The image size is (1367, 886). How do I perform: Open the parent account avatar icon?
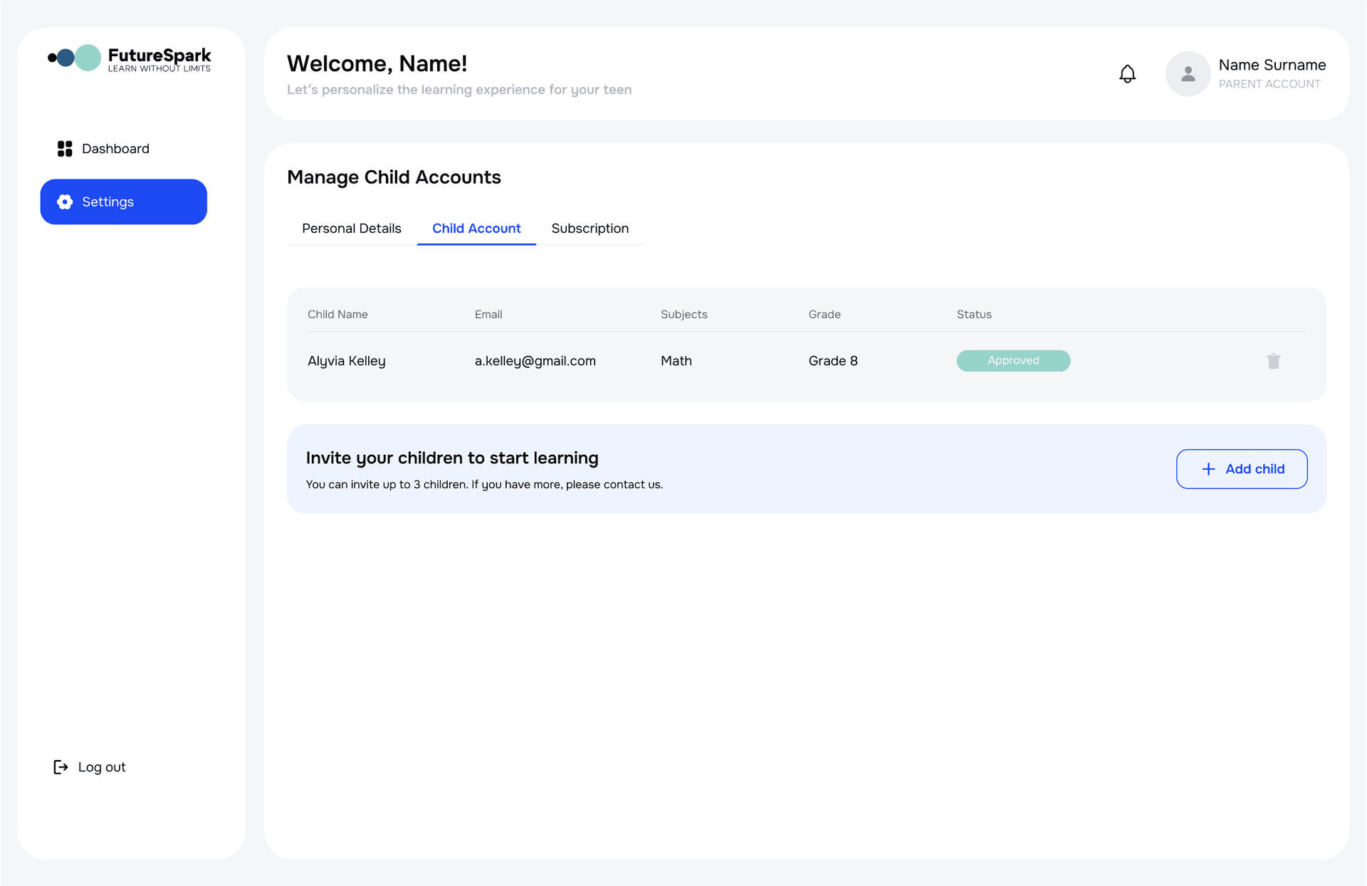[x=1188, y=73]
